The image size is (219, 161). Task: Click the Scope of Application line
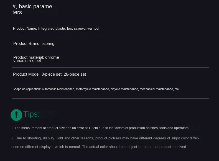[96, 89]
